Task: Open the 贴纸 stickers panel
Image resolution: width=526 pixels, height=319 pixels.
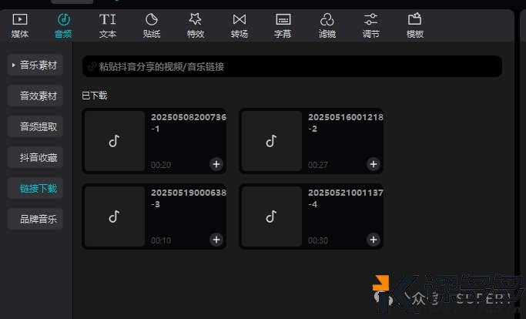Action: pos(152,25)
